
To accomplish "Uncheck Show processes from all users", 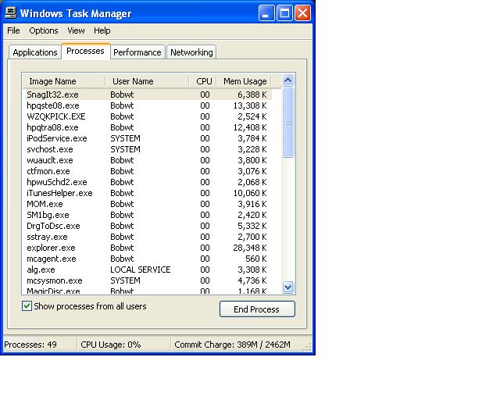I will [27, 306].
